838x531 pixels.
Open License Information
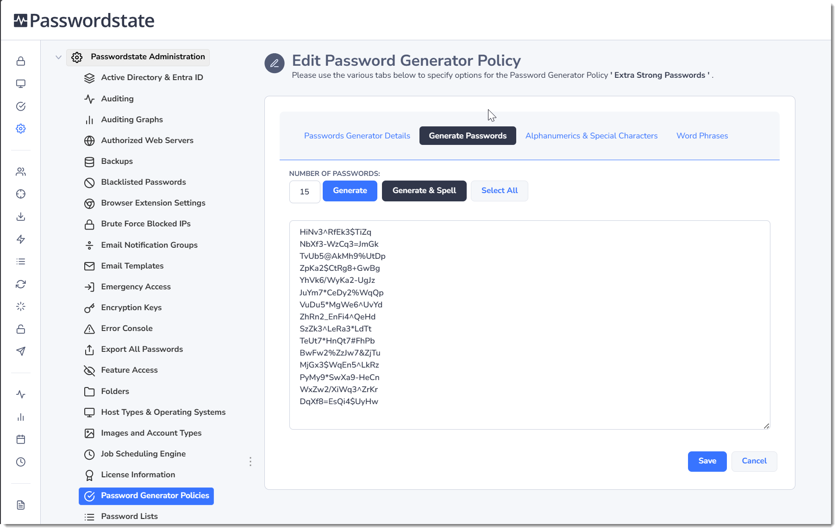coord(138,475)
